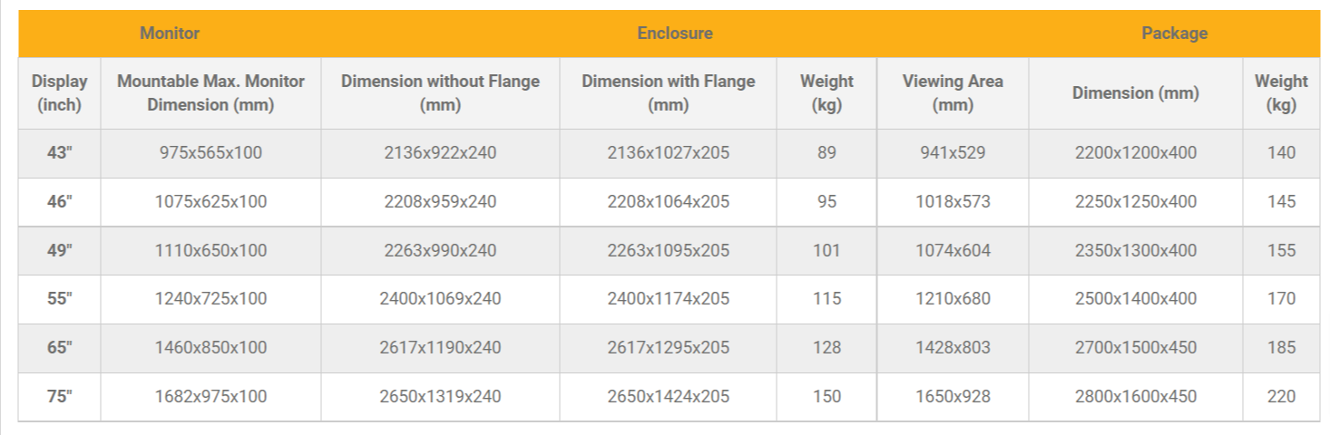Click the 220 package weight cell
Image resolution: width=1330 pixels, height=435 pixels.
tap(1281, 397)
